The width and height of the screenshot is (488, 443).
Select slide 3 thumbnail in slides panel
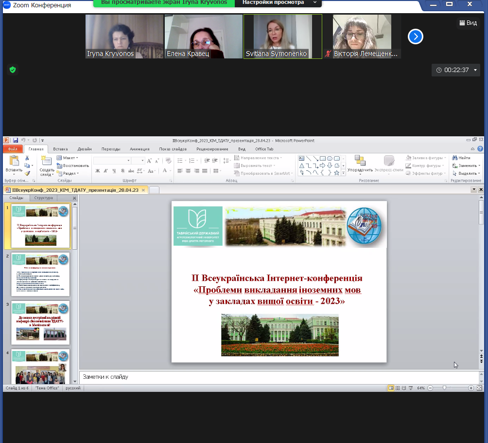40,323
